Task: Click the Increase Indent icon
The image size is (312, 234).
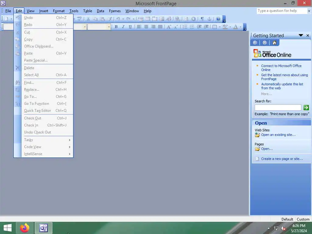Action: coord(206,27)
